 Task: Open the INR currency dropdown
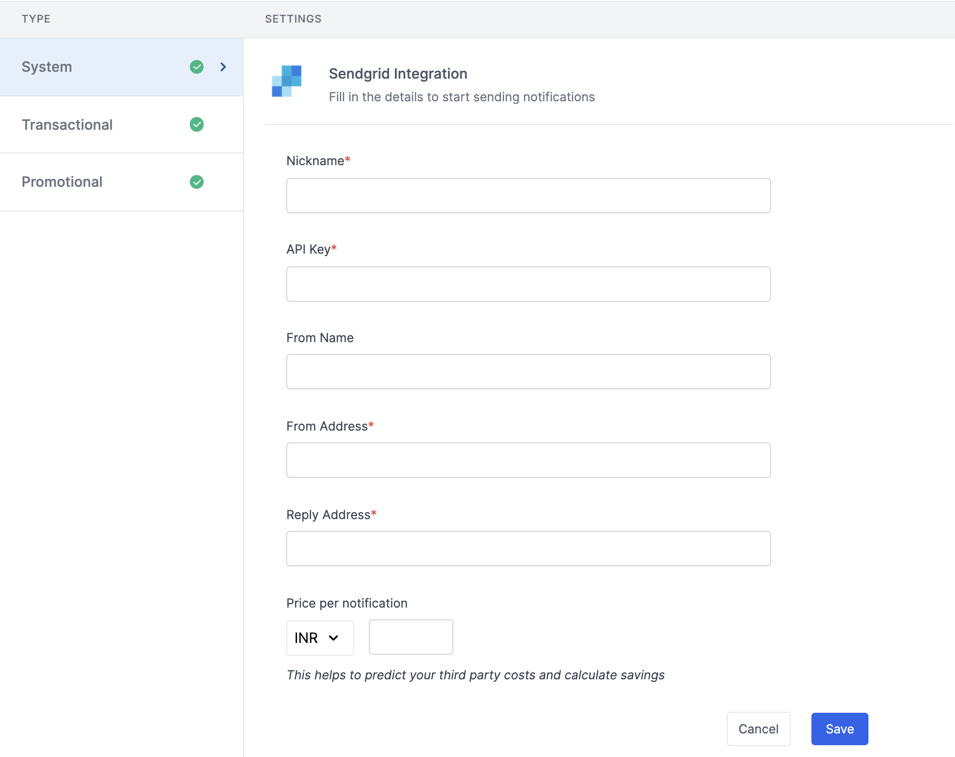click(x=320, y=638)
